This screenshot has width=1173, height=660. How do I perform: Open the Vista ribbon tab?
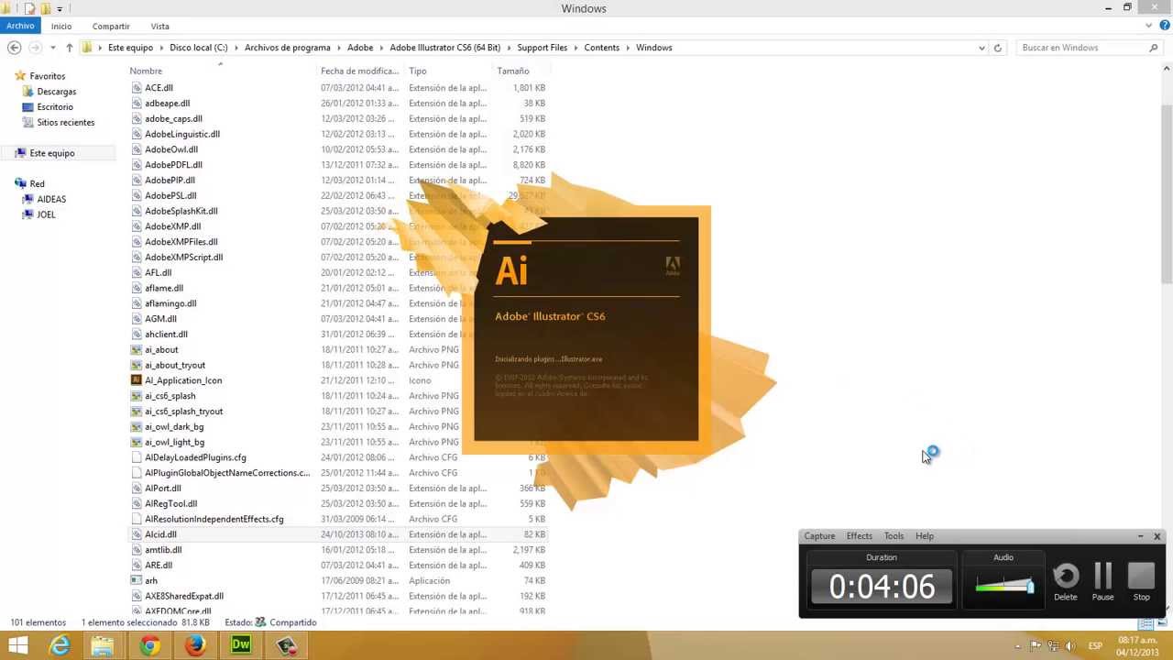click(159, 26)
